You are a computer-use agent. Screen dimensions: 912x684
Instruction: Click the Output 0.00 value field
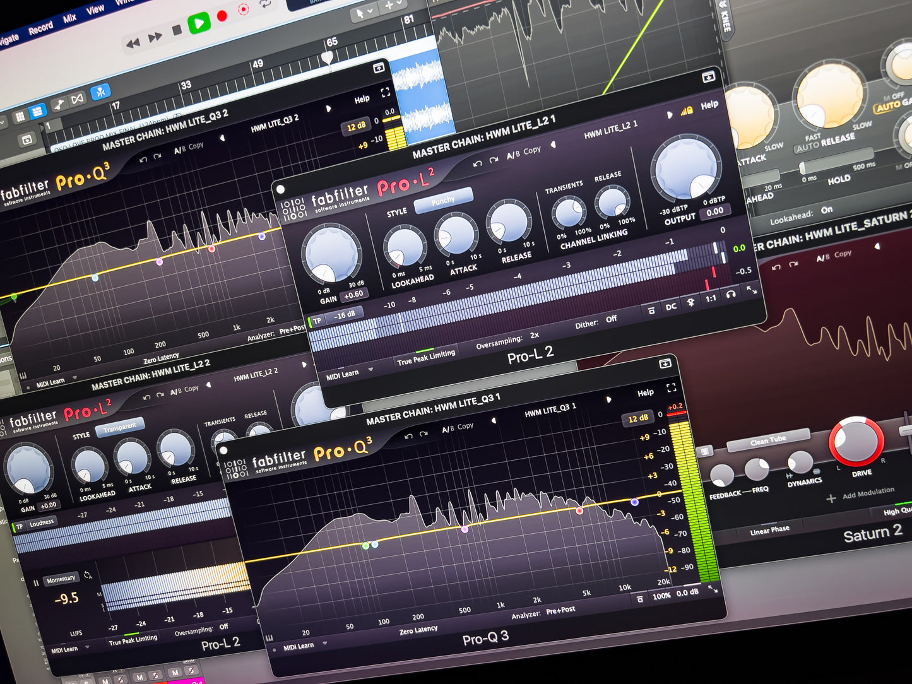tap(714, 212)
